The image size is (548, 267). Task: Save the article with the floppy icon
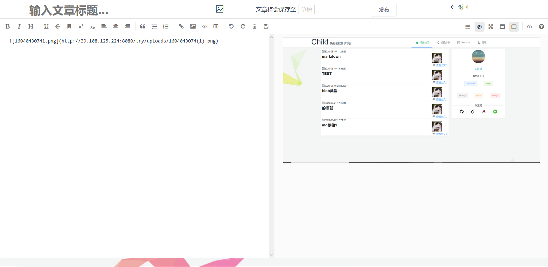tap(266, 27)
